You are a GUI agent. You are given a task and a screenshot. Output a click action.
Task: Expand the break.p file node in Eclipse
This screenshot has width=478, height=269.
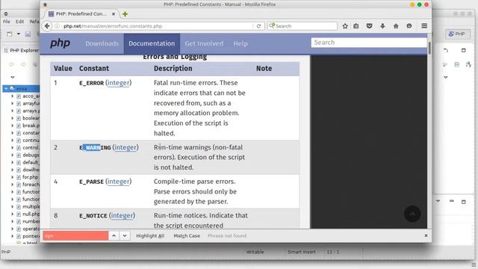click(x=12, y=126)
